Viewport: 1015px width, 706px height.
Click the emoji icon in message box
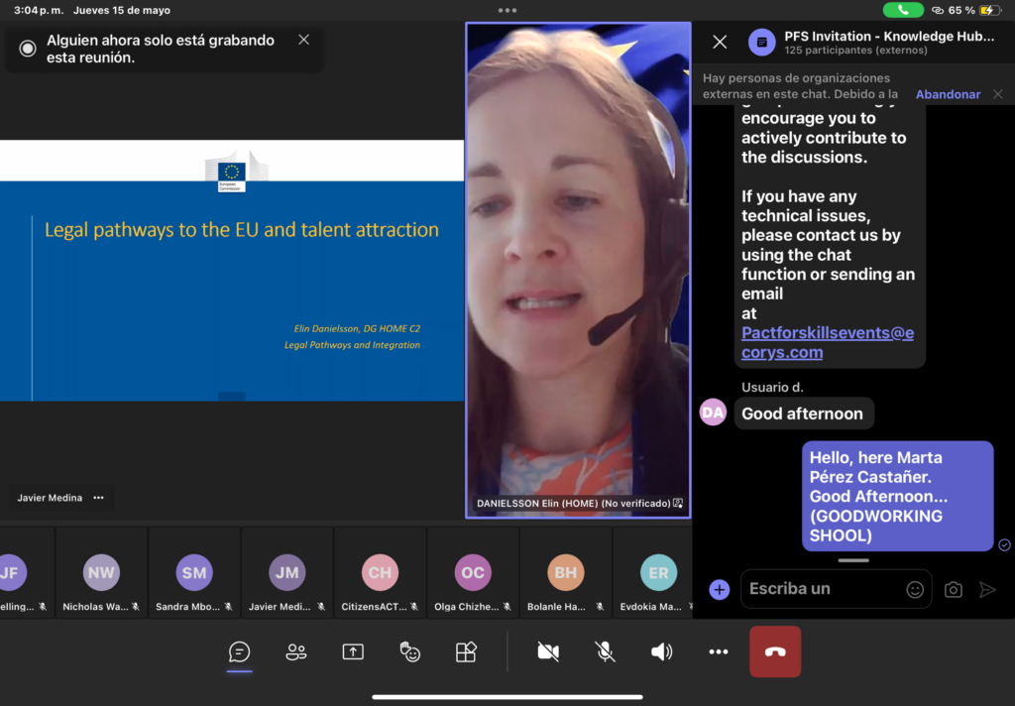[915, 589]
